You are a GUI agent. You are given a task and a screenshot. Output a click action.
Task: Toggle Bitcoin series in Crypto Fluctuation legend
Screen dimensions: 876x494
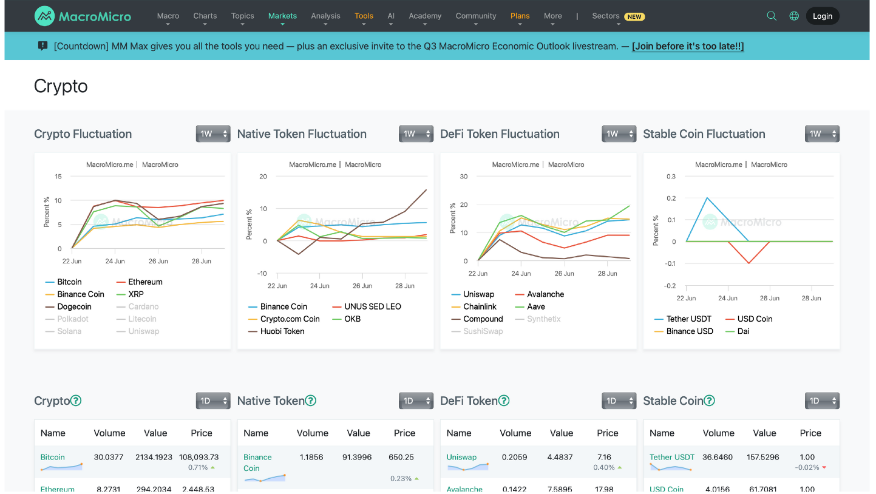pos(64,282)
